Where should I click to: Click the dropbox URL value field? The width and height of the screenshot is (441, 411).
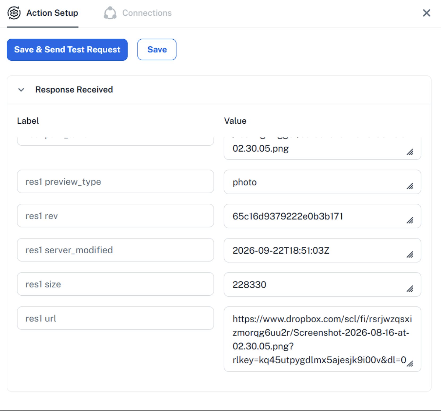322,339
